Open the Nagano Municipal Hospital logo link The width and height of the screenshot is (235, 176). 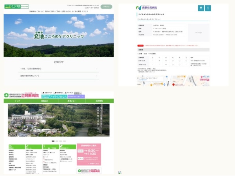coord(146,7)
